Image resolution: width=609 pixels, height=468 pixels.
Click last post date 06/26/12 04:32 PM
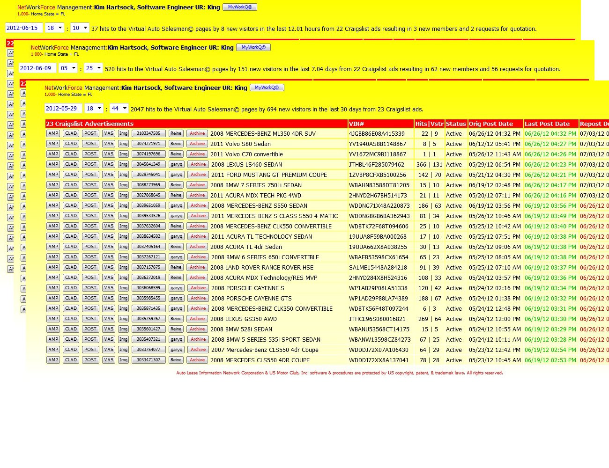pos(550,134)
